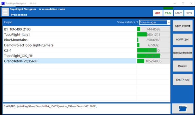Click the 250/6968 progress bar
Viewport: 195px width, 115px height.
pos(153,40)
